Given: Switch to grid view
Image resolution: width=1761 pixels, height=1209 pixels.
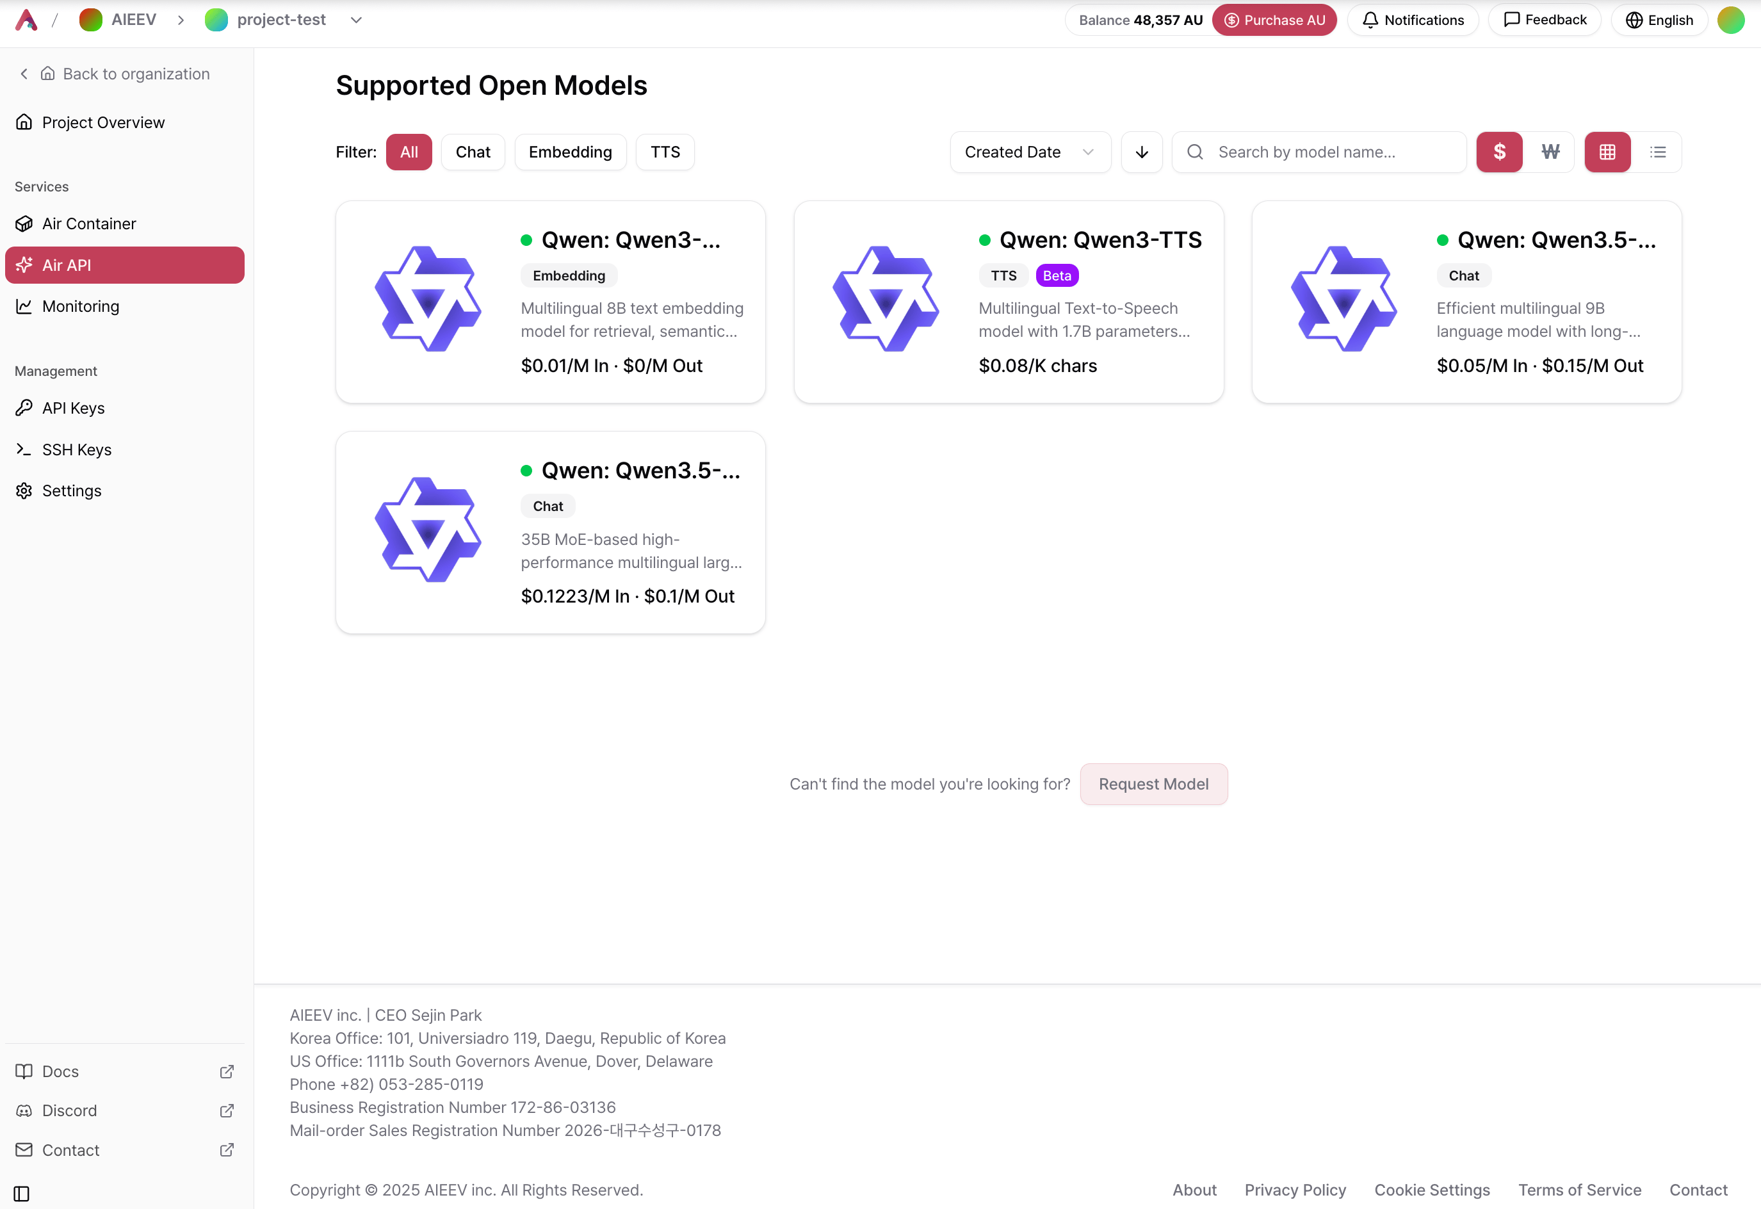Looking at the screenshot, I should click(1608, 152).
